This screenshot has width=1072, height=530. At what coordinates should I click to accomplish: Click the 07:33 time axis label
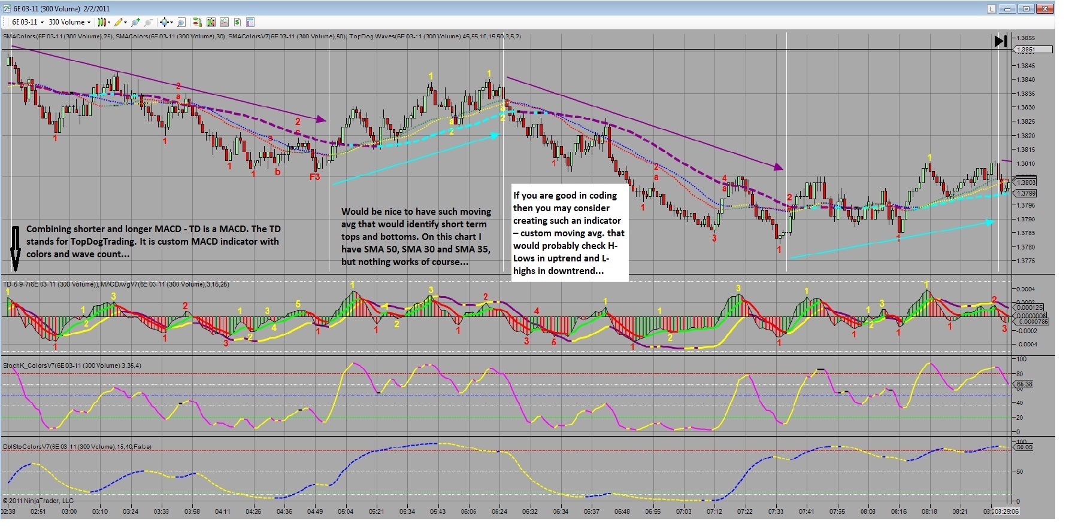[x=776, y=511]
